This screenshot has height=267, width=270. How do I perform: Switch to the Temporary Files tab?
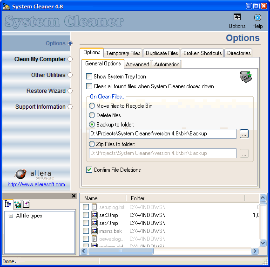123,53
